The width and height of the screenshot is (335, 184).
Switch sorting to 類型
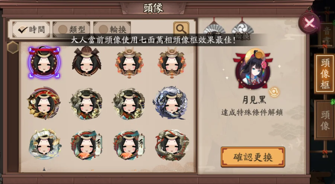click(71, 29)
